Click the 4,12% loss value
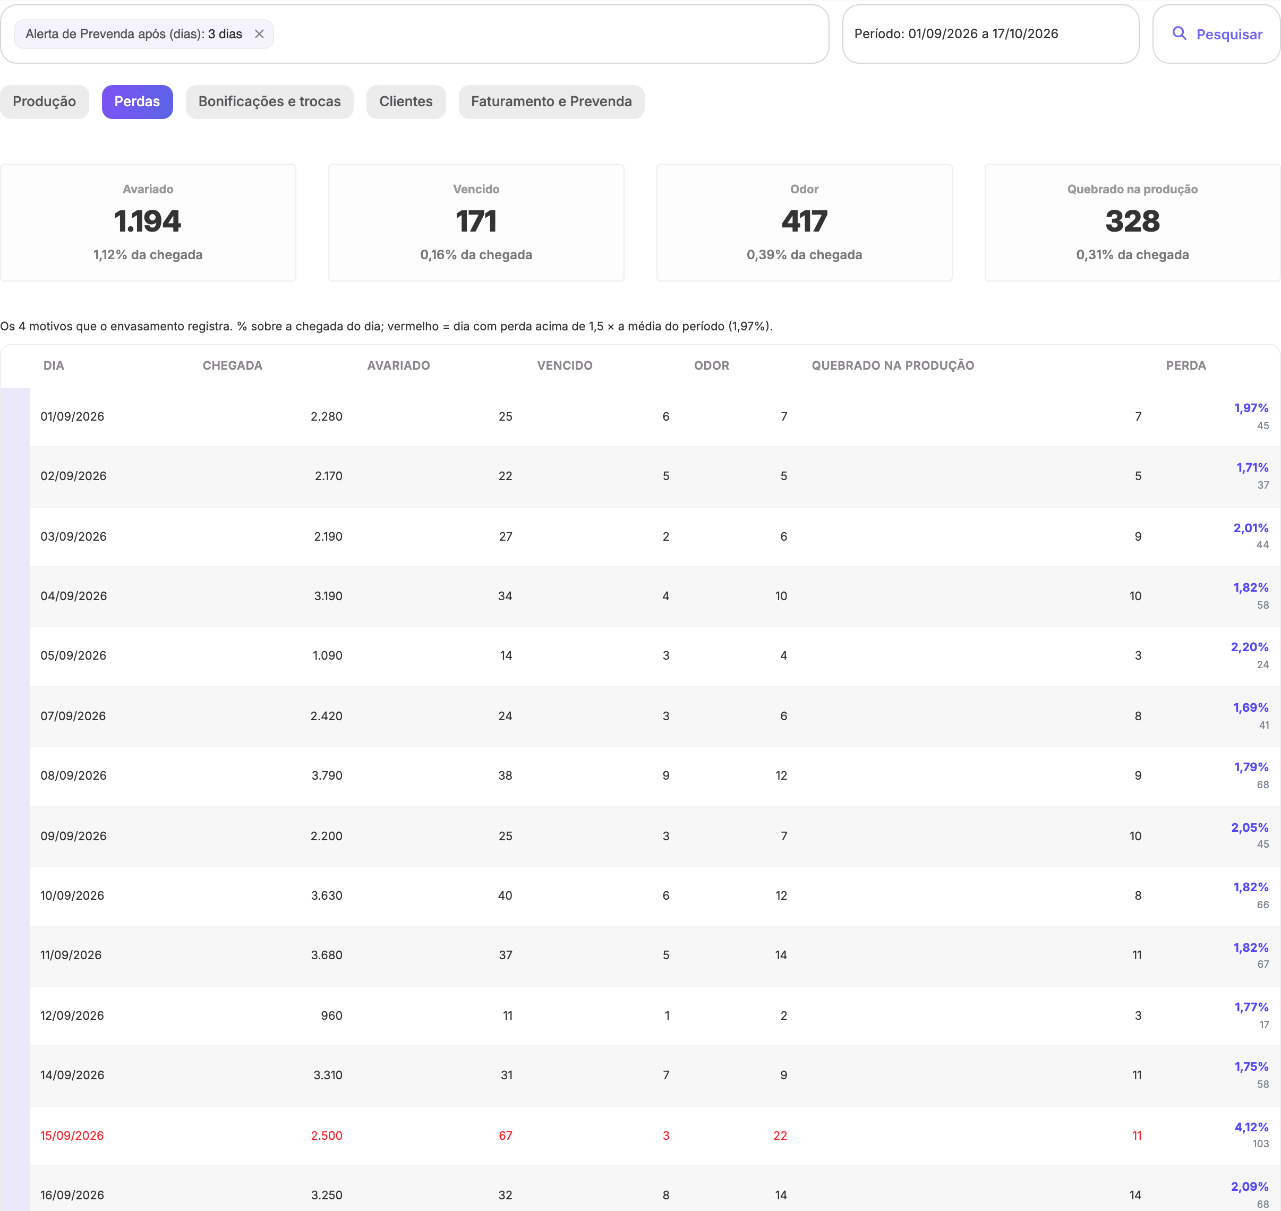Viewport: 1281px width, 1211px height. click(x=1251, y=1127)
